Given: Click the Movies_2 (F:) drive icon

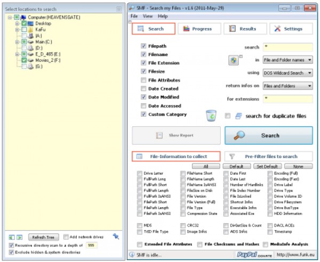Looking at the screenshot, I should coord(31,60).
